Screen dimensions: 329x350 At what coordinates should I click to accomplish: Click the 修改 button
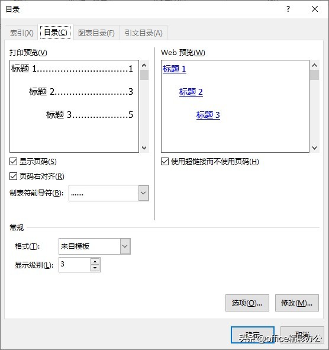pyautogui.click(x=297, y=303)
